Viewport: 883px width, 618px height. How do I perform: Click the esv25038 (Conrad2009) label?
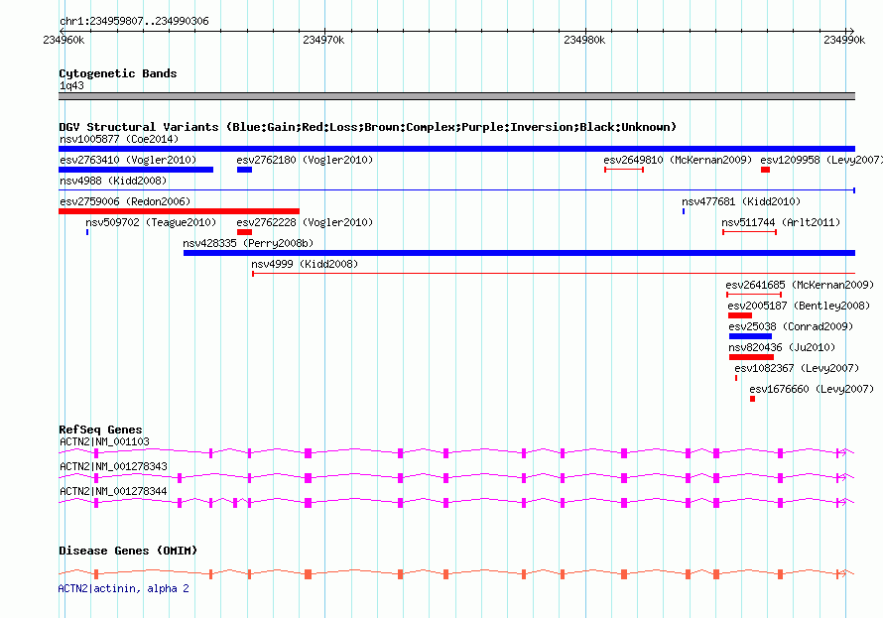791,326
